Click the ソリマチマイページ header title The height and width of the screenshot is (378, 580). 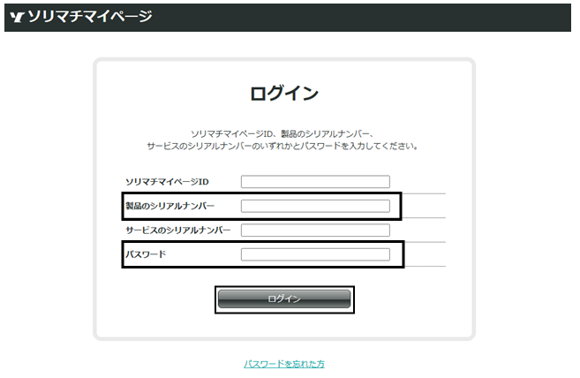[x=90, y=16]
